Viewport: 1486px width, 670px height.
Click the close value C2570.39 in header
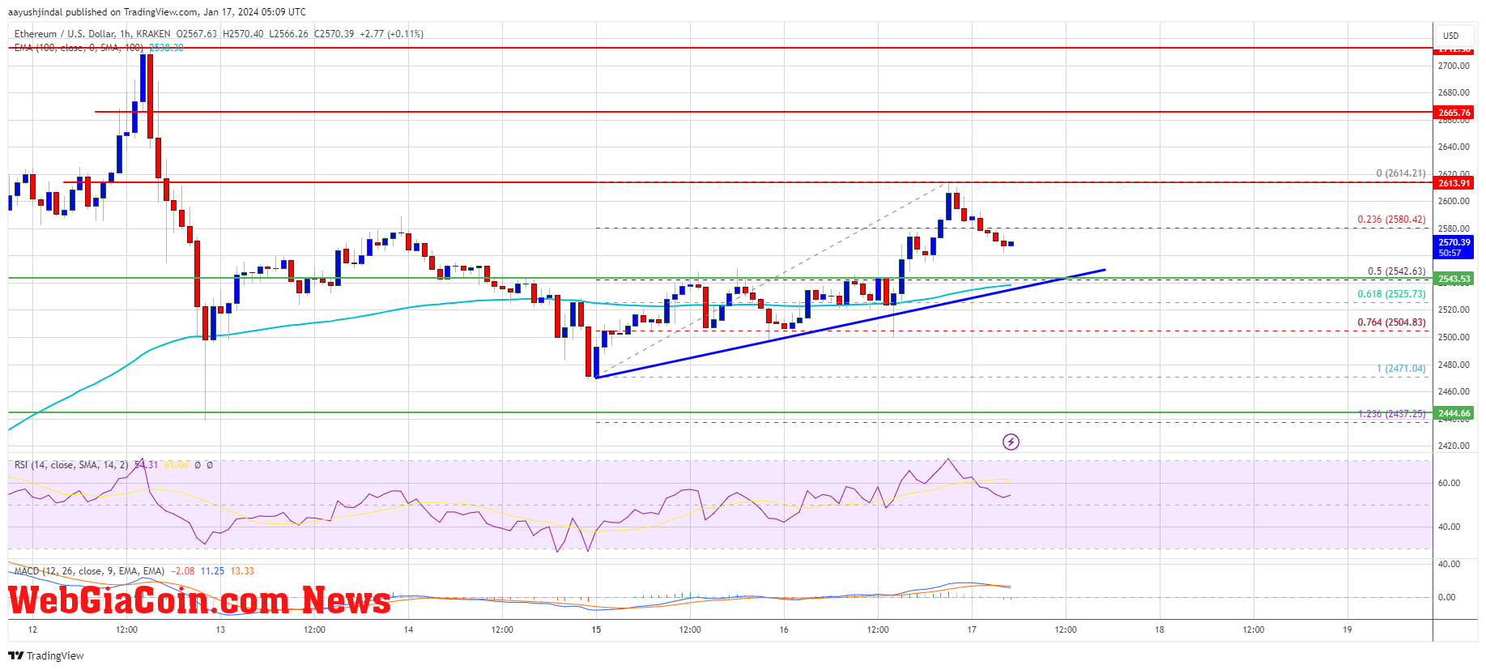[x=334, y=34]
